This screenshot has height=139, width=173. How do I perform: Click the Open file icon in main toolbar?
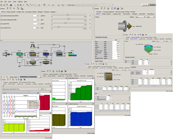[4, 5]
